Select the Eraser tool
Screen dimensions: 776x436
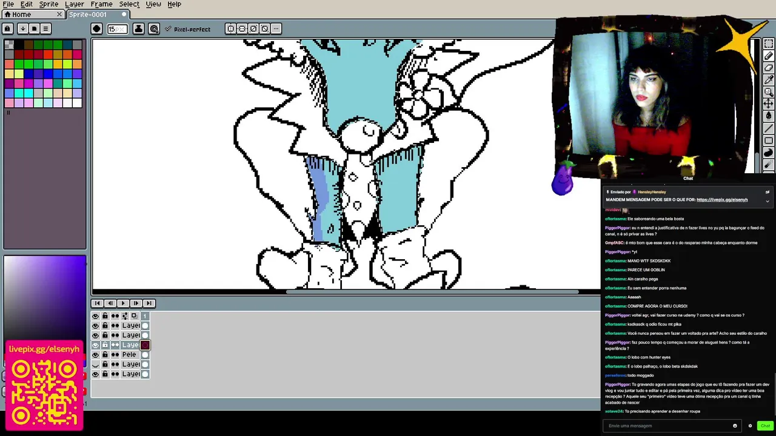pyautogui.click(x=769, y=68)
